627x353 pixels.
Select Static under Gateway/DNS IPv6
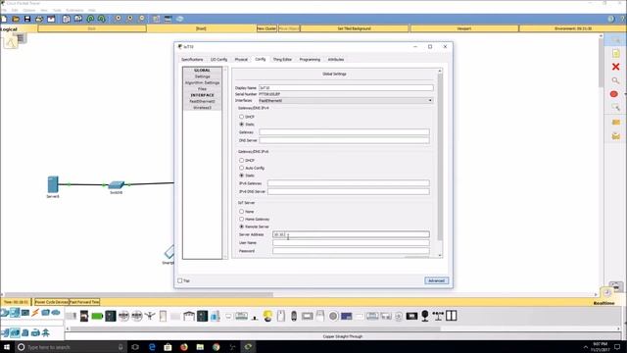pyautogui.click(x=242, y=176)
